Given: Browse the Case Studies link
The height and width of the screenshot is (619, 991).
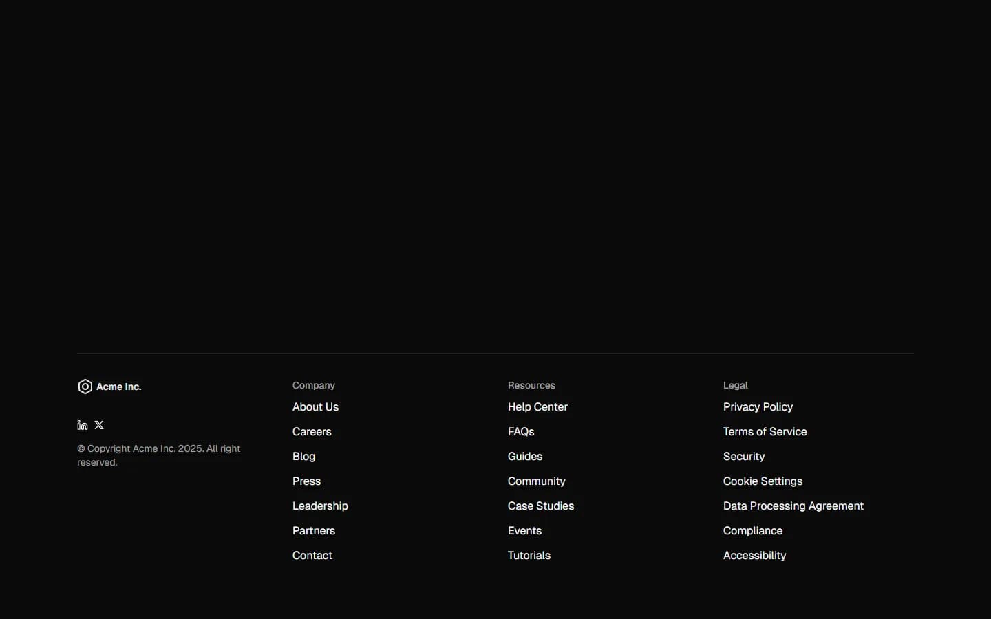Looking at the screenshot, I should click(x=541, y=506).
